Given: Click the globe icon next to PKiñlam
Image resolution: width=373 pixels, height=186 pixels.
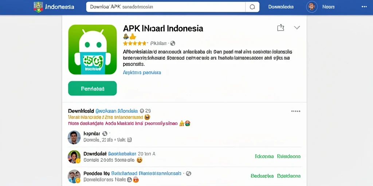Looking at the screenshot, I should pos(173,43).
